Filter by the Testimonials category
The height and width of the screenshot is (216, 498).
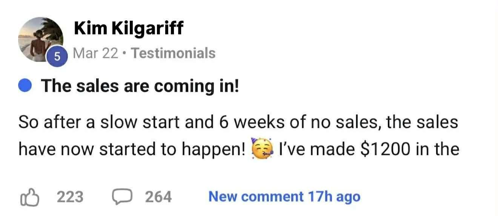coord(173,53)
